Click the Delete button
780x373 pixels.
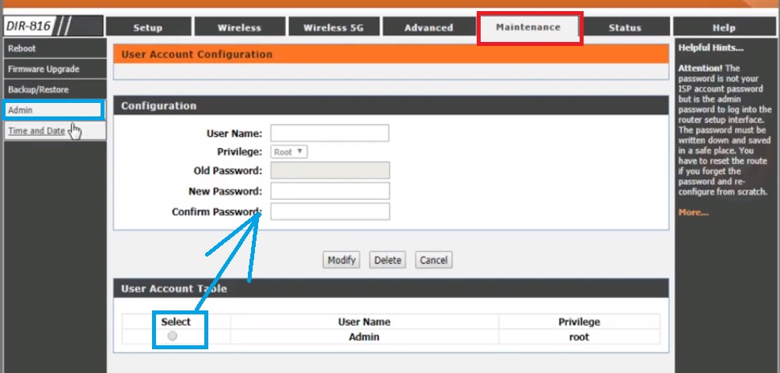[x=387, y=260]
